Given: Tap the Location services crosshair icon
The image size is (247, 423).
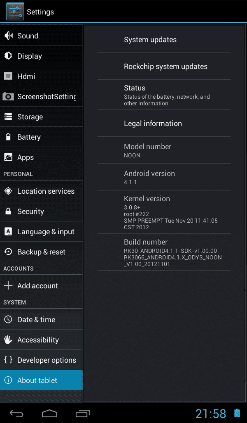Looking at the screenshot, I should point(8,191).
